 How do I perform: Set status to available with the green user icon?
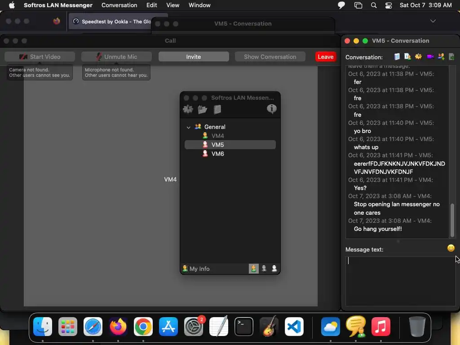[x=254, y=269]
